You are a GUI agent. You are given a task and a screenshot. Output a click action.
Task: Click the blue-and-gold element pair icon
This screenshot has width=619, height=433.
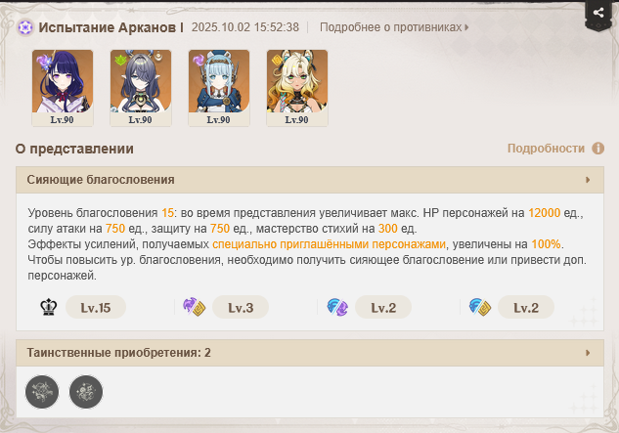[479, 307]
